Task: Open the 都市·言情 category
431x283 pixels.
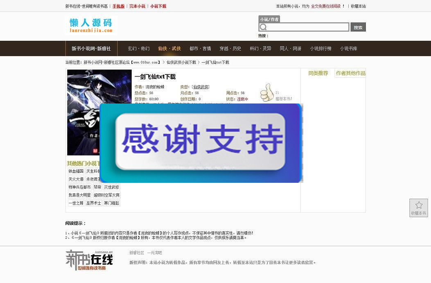Action: coord(200,48)
